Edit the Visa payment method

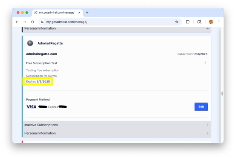[201, 107]
